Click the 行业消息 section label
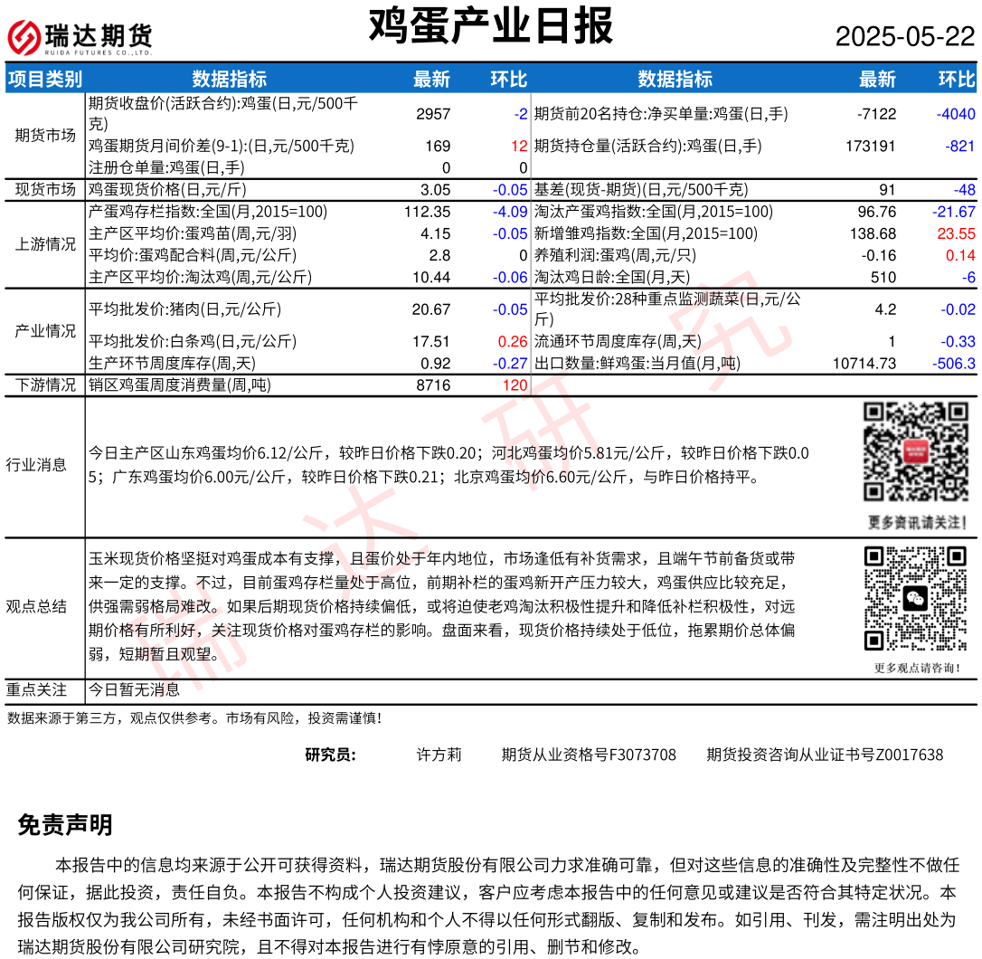The width and height of the screenshot is (982, 959). click(36, 465)
